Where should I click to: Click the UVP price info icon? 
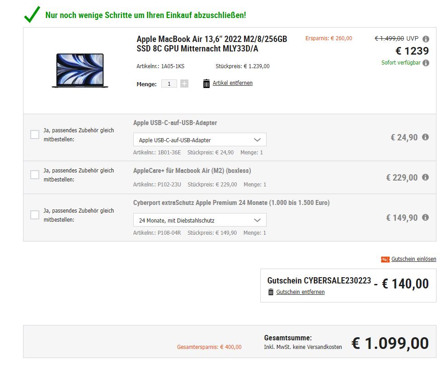coord(426,39)
